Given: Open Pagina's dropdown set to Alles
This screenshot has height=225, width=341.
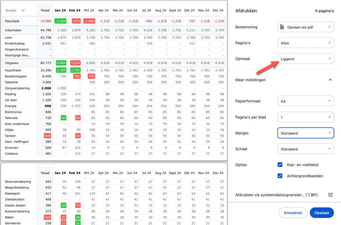Looking at the screenshot, I should (305, 43).
